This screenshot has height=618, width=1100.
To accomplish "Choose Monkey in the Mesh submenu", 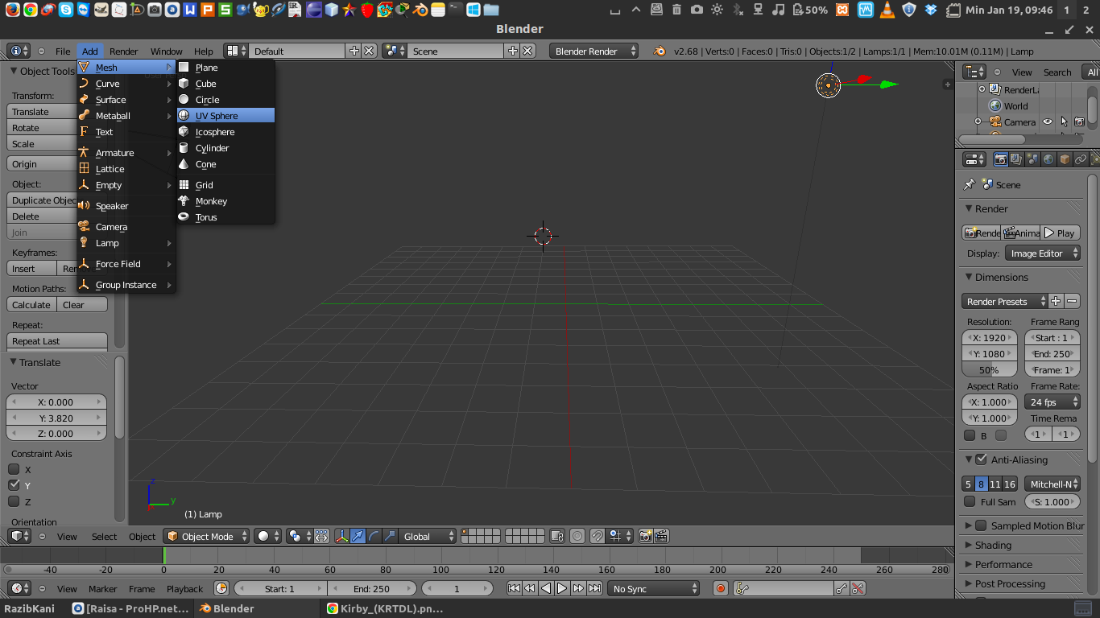I will pos(225,201).
